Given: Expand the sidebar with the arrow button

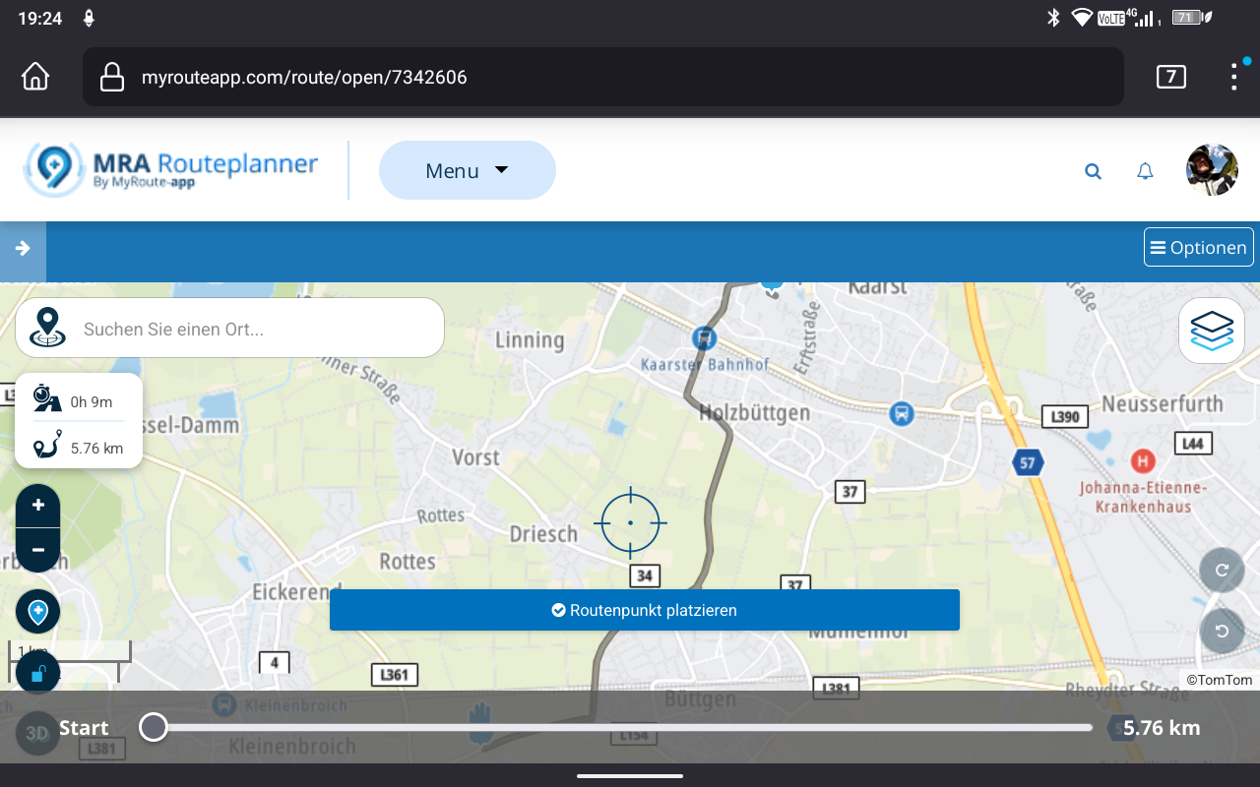Looking at the screenshot, I should pos(23,249).
